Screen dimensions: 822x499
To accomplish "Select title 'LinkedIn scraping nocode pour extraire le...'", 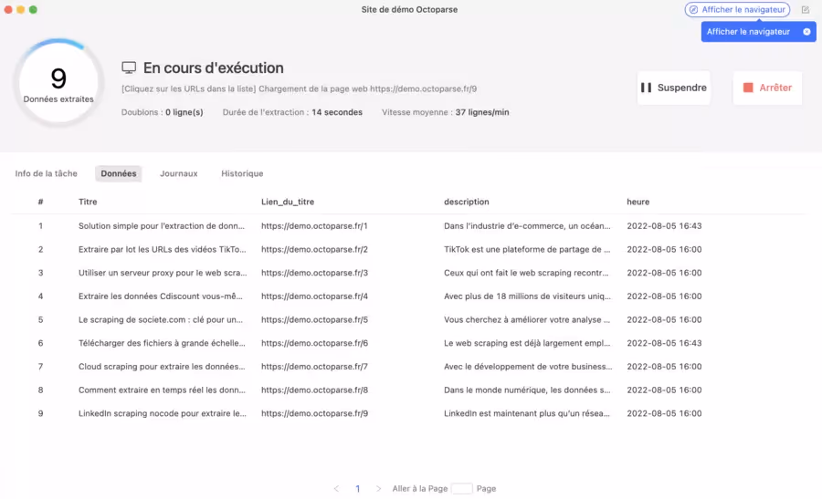I will (162, 413).
